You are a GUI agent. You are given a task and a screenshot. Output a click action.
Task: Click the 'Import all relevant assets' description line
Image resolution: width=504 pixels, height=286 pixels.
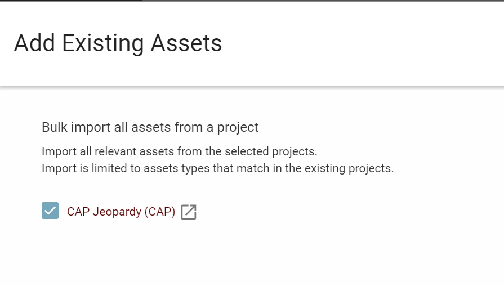pyautogui.click(x=180, y=151)
